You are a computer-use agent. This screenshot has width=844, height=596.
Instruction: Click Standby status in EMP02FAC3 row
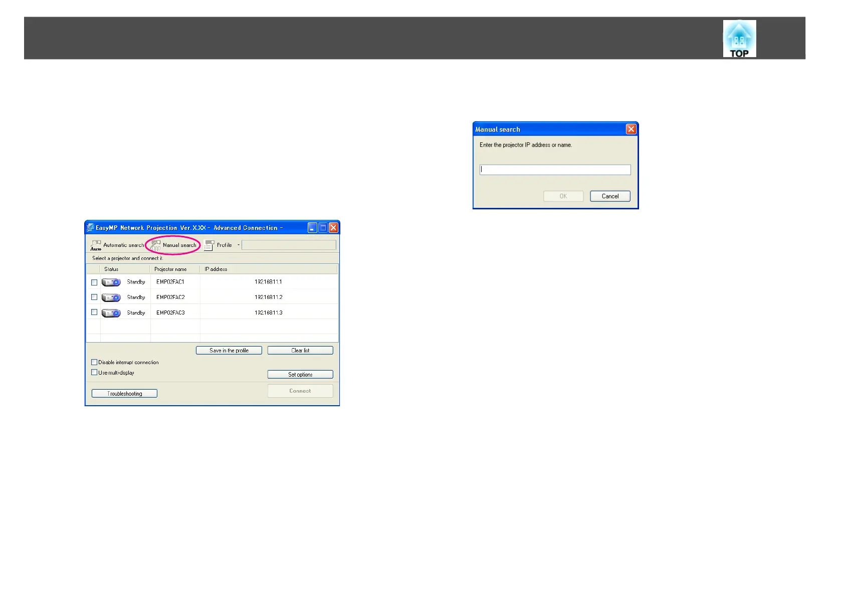(x=136, y=313)
